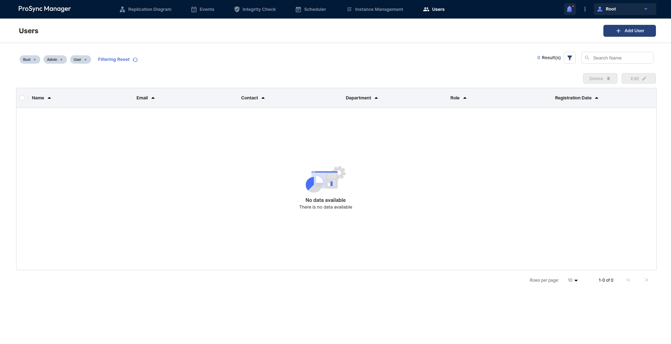Go to the next page arrow
This screenshot has width=671, height=344.
646,280
